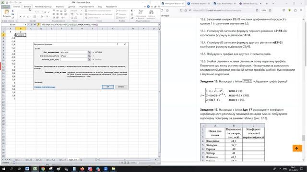Image resolution: width=307 pixels, height=172 pixels.
Task: Close the function arguments dialog
Action: point(125,44)
